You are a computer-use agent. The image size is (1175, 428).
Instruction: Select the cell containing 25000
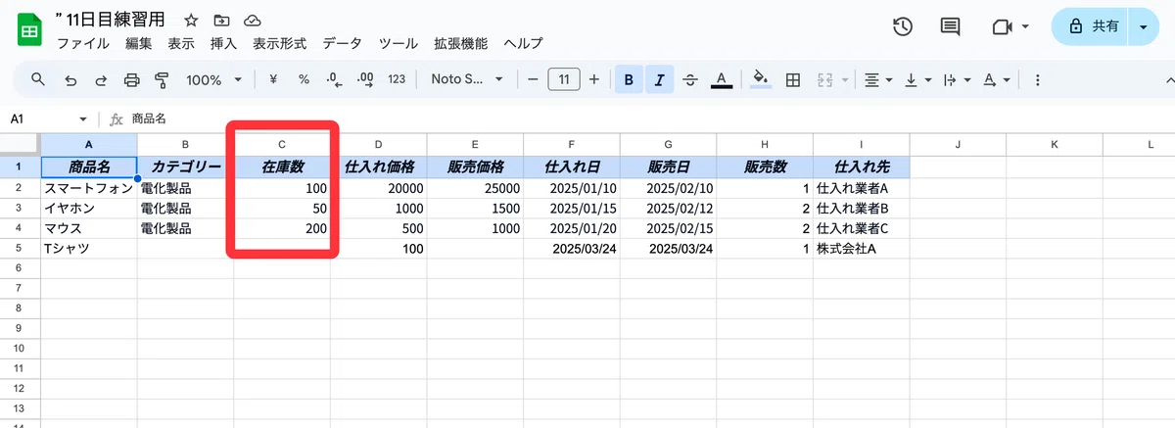(x=474, y=187)
